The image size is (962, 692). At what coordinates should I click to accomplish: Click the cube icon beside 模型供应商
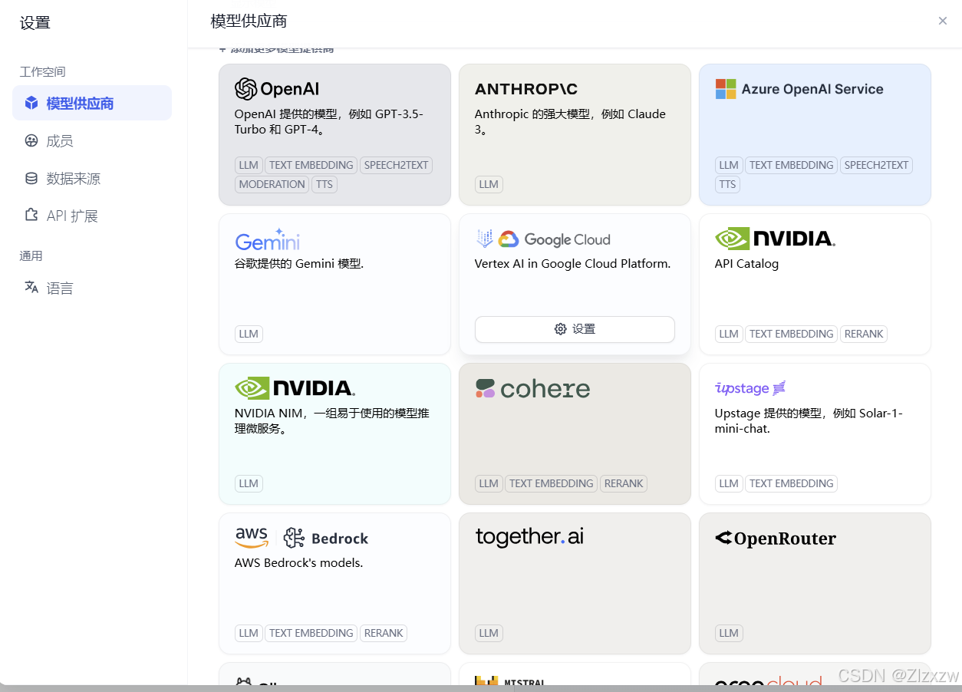[x=31, y=103]
